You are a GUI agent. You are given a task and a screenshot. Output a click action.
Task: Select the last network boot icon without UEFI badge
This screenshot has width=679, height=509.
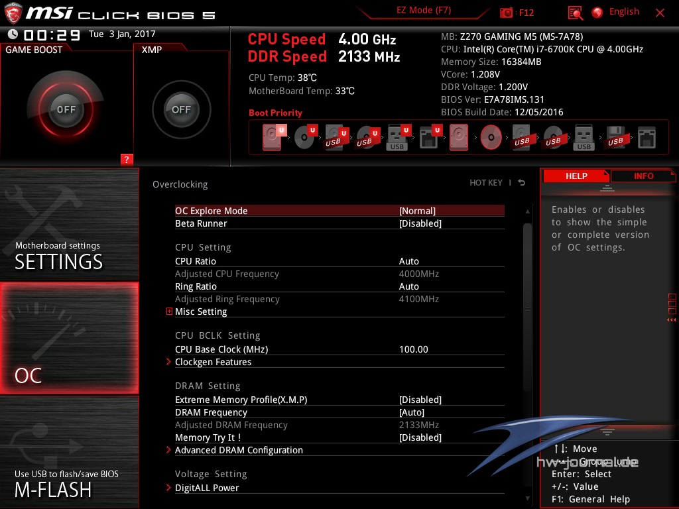[x=647, y=137]
